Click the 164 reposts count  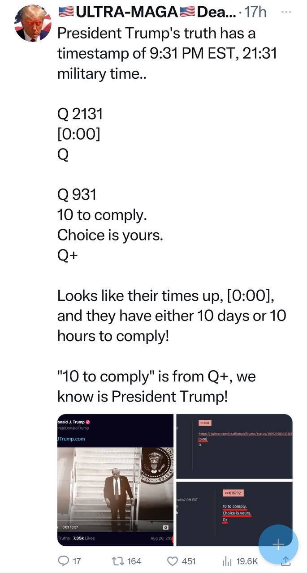pos(134,560)
